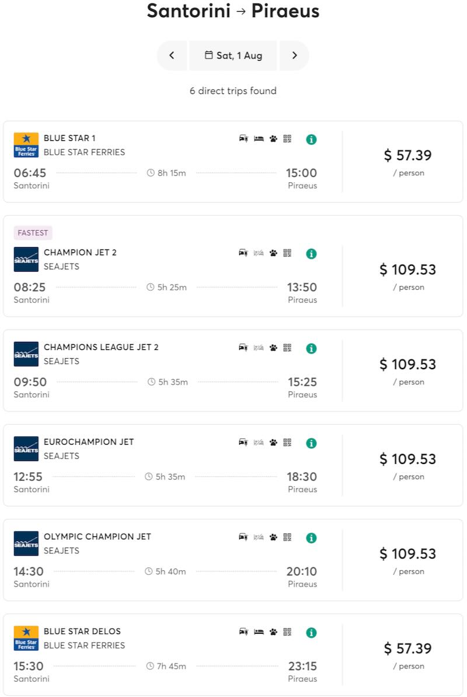Click vehicle icon on Blue Star 1 row

pyautogui.click(x=243, y=138)
